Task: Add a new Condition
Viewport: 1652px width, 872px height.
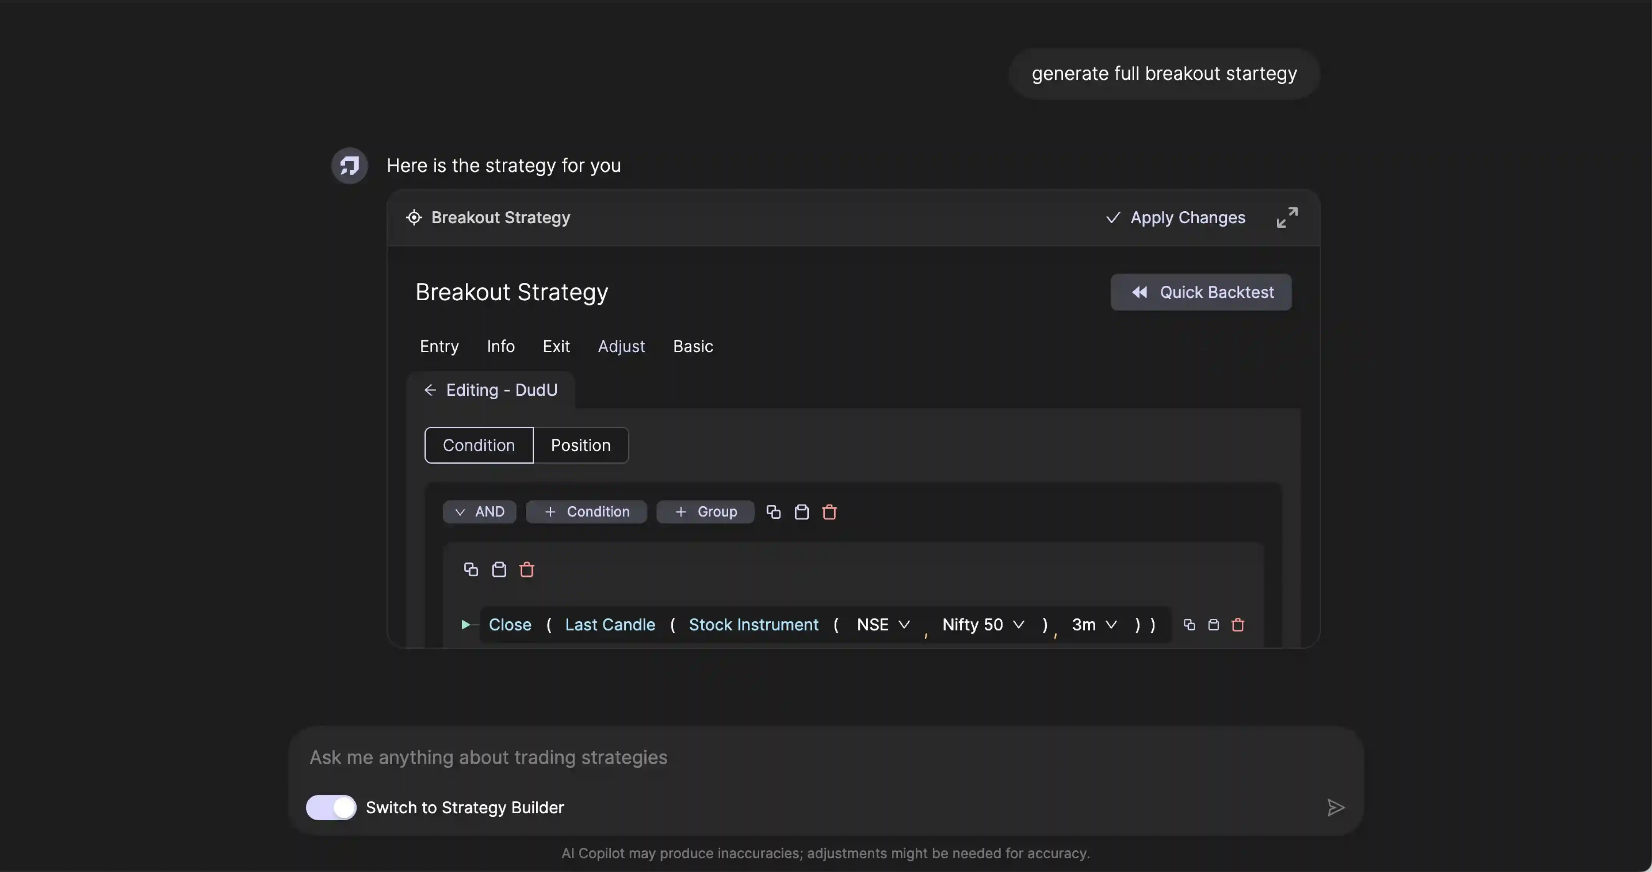Action: click(x=586, y=512)
